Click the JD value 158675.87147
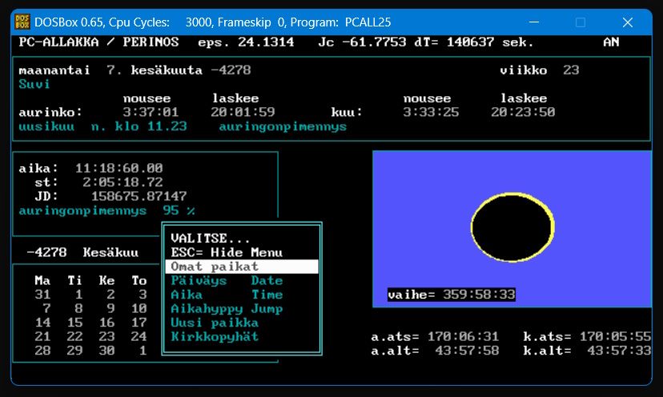 pos(139,196)
